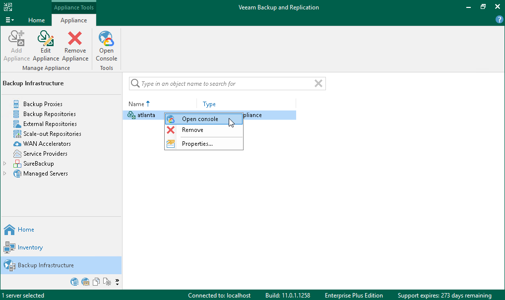Choose Open console from context menu

[x=203, y=119]
